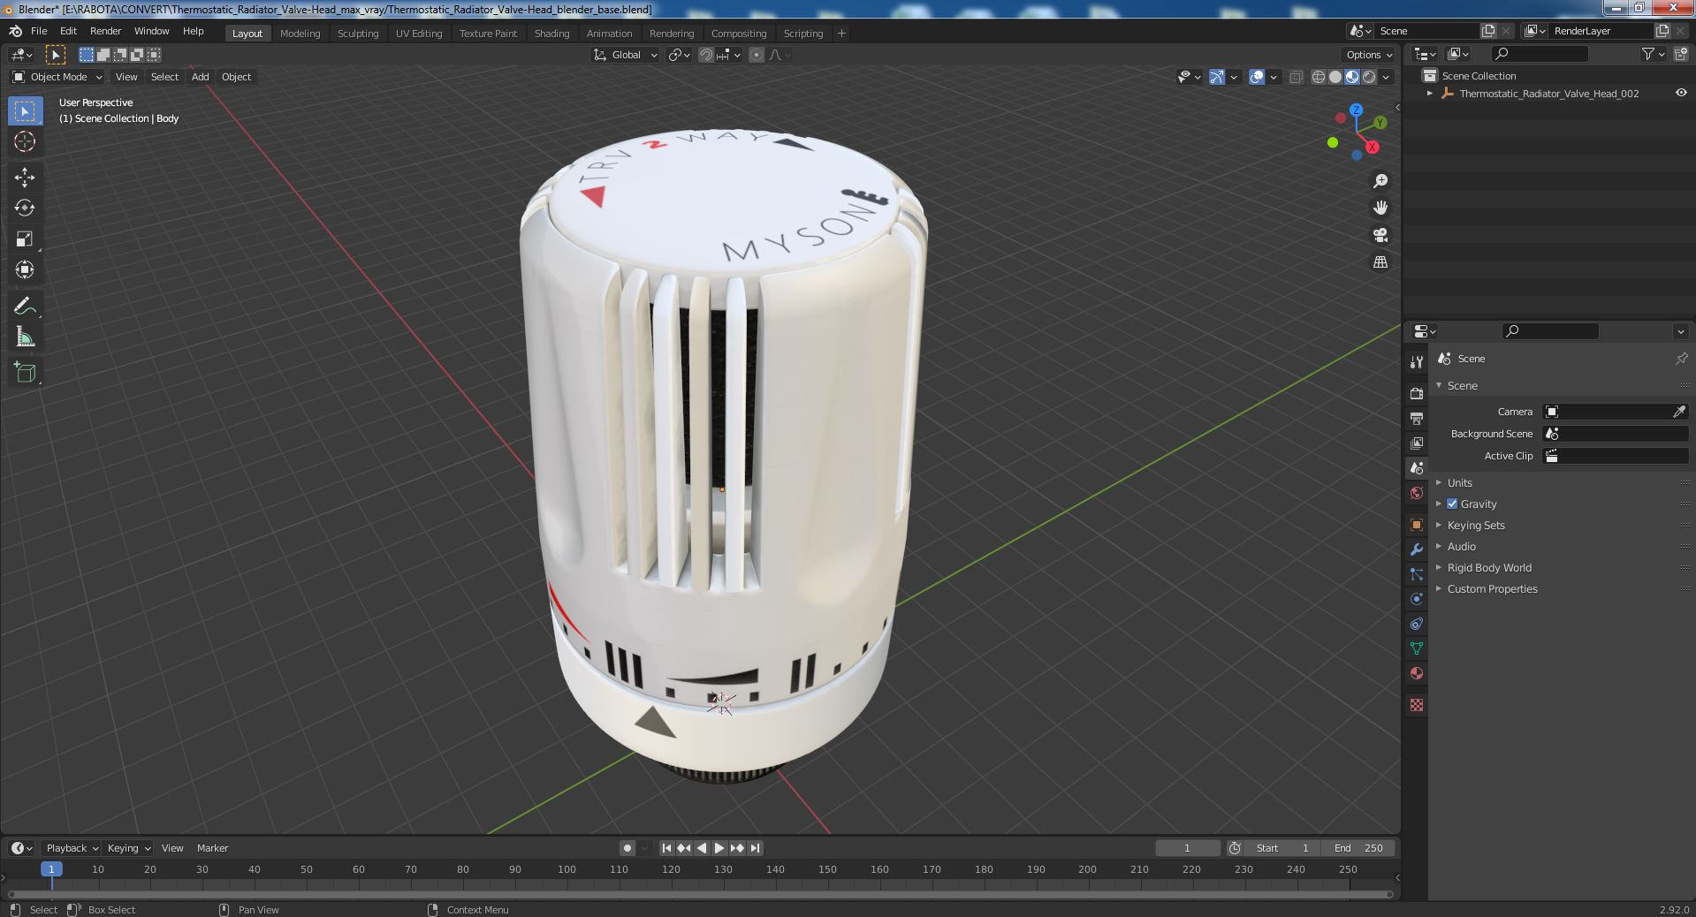The height and width of the screenshot is (917, 1696).
Task: Expand the Keying Sets panel
Action: pyautogui.click(x=1475, y=525)
